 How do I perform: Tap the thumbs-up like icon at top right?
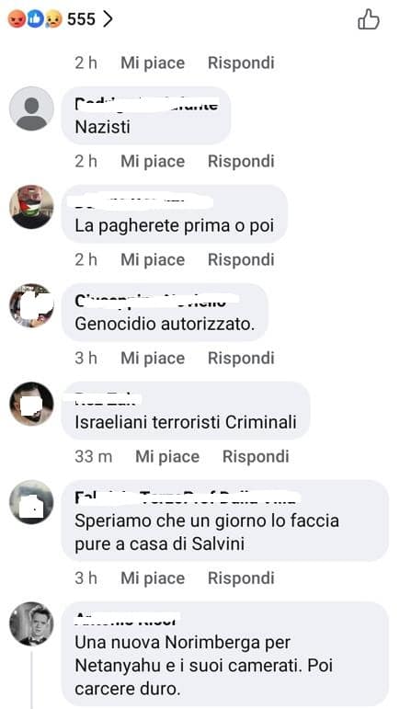pos(369,19)
